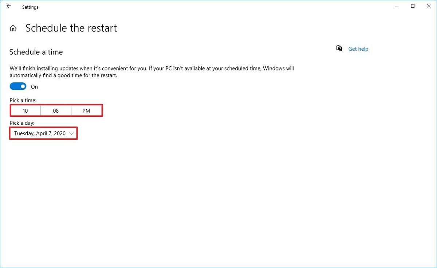The image size is (437, 268).
Task: Select the Schedule a time section header
Action: point(36,52)
